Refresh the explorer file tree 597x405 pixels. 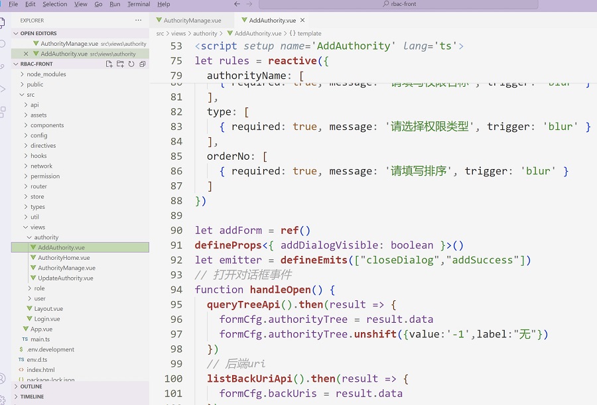131,64
